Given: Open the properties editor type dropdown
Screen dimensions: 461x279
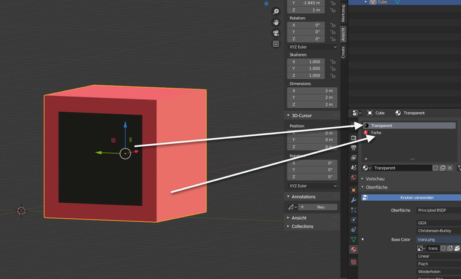Looking at the screenshot, I should click(x=357, y=113).
